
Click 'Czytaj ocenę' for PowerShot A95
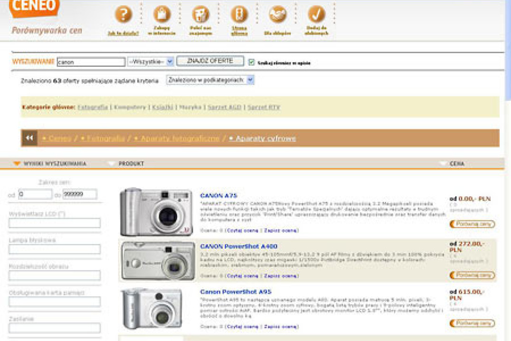pyautogui.click(x=243, y=326)
